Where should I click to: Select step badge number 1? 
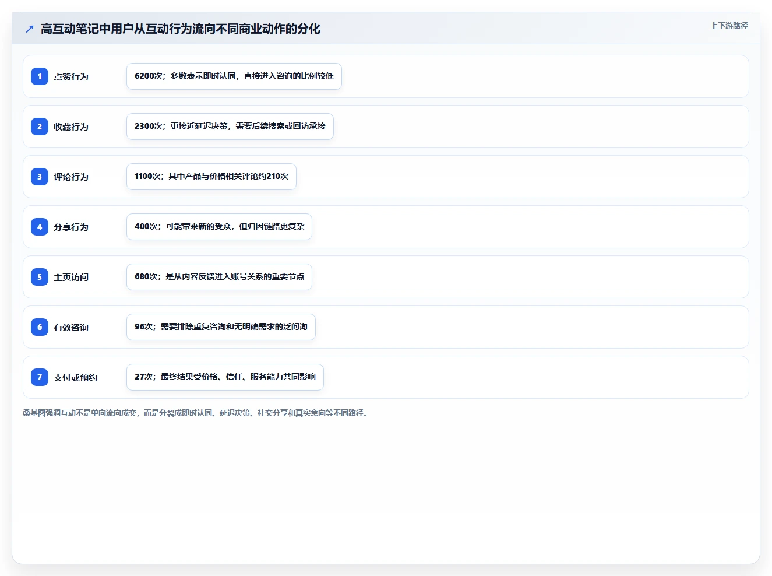click(40, 76)
